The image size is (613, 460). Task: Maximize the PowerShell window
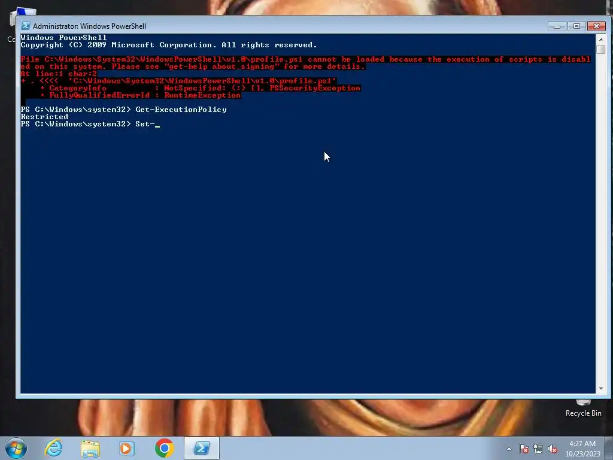pos(576,26)
